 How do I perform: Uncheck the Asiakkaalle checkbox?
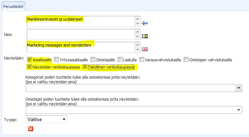[x=29, y=59]
